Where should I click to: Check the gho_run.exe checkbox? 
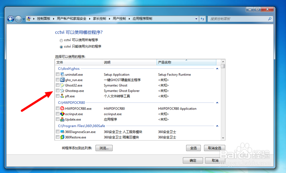tap(58, 80)
